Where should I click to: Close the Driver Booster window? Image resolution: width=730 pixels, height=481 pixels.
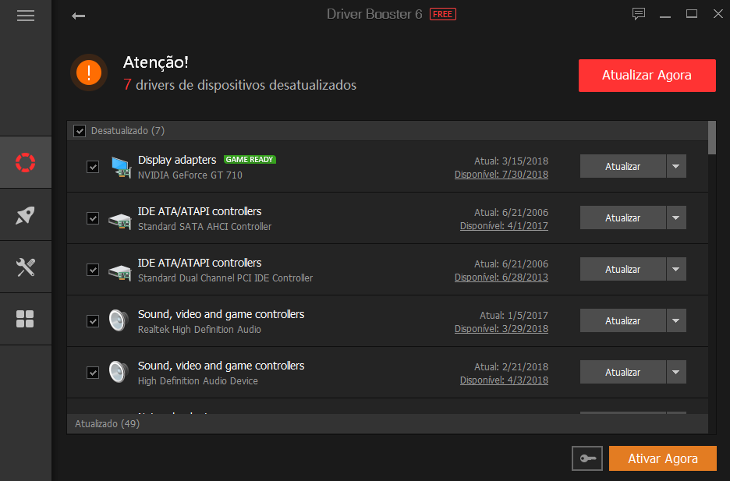coord(718,14)
